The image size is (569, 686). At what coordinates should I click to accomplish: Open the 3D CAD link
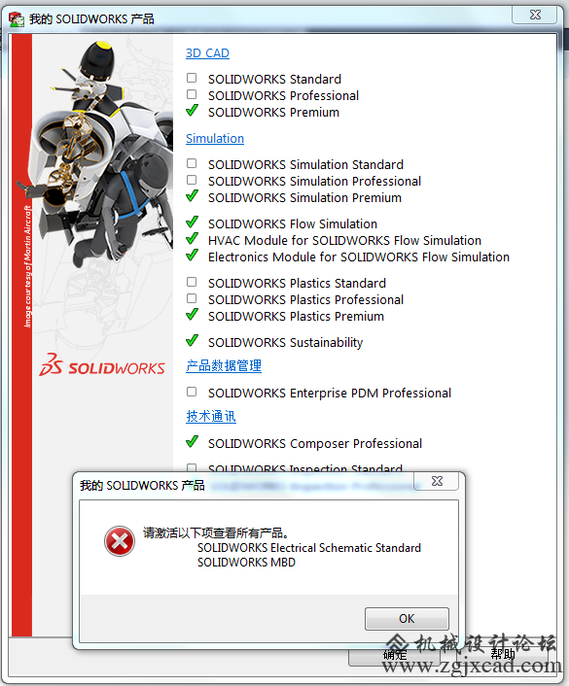point(207,53)
